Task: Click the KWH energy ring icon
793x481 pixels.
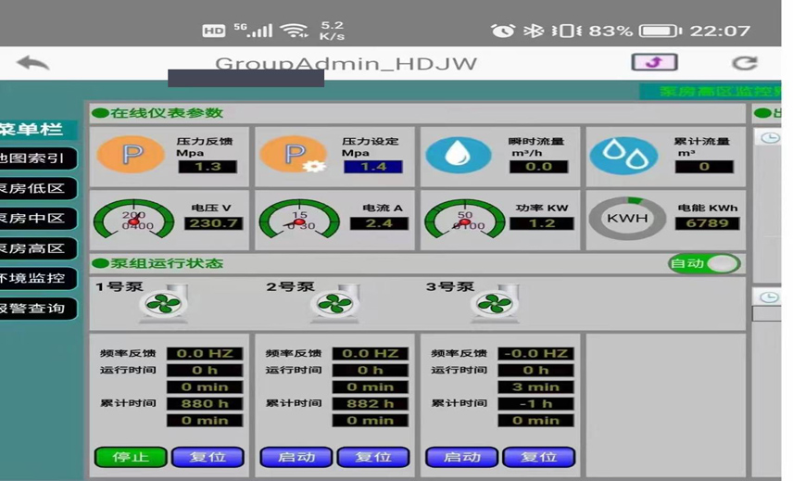Action: tap(627, 220)
